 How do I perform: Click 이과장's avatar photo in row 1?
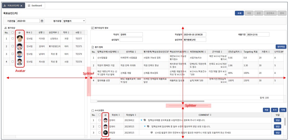tap(19, 39)
